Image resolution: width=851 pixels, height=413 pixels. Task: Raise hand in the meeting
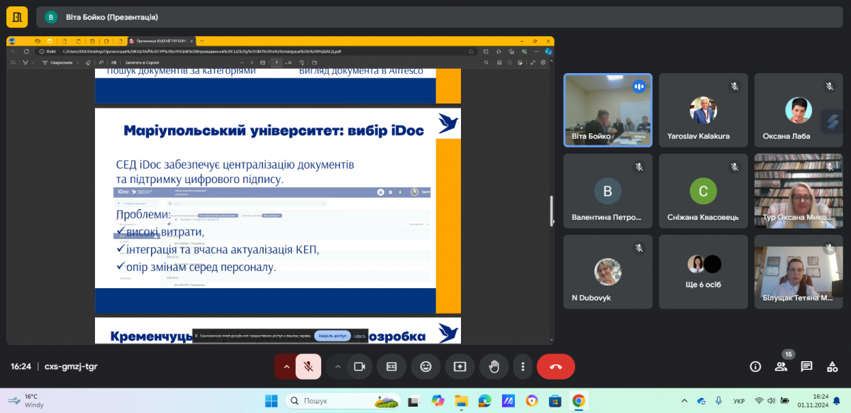[x=494, y=366]
